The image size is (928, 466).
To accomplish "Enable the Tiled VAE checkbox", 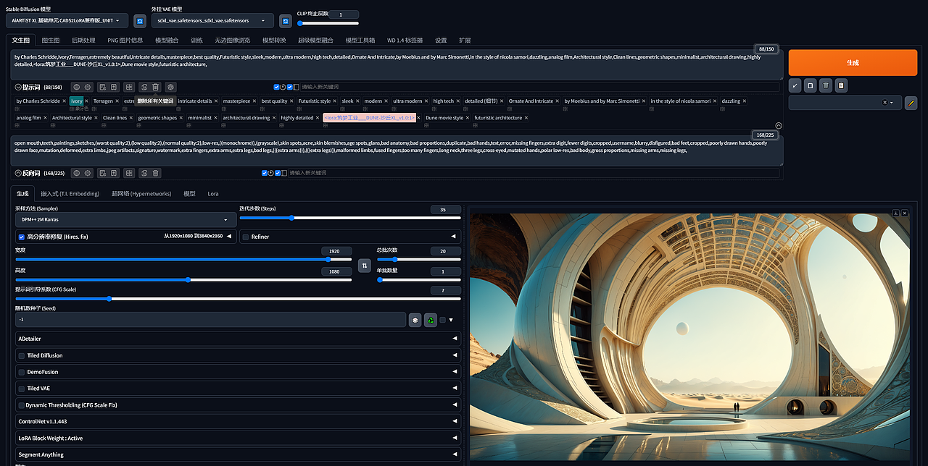I will tap(21, 389).
